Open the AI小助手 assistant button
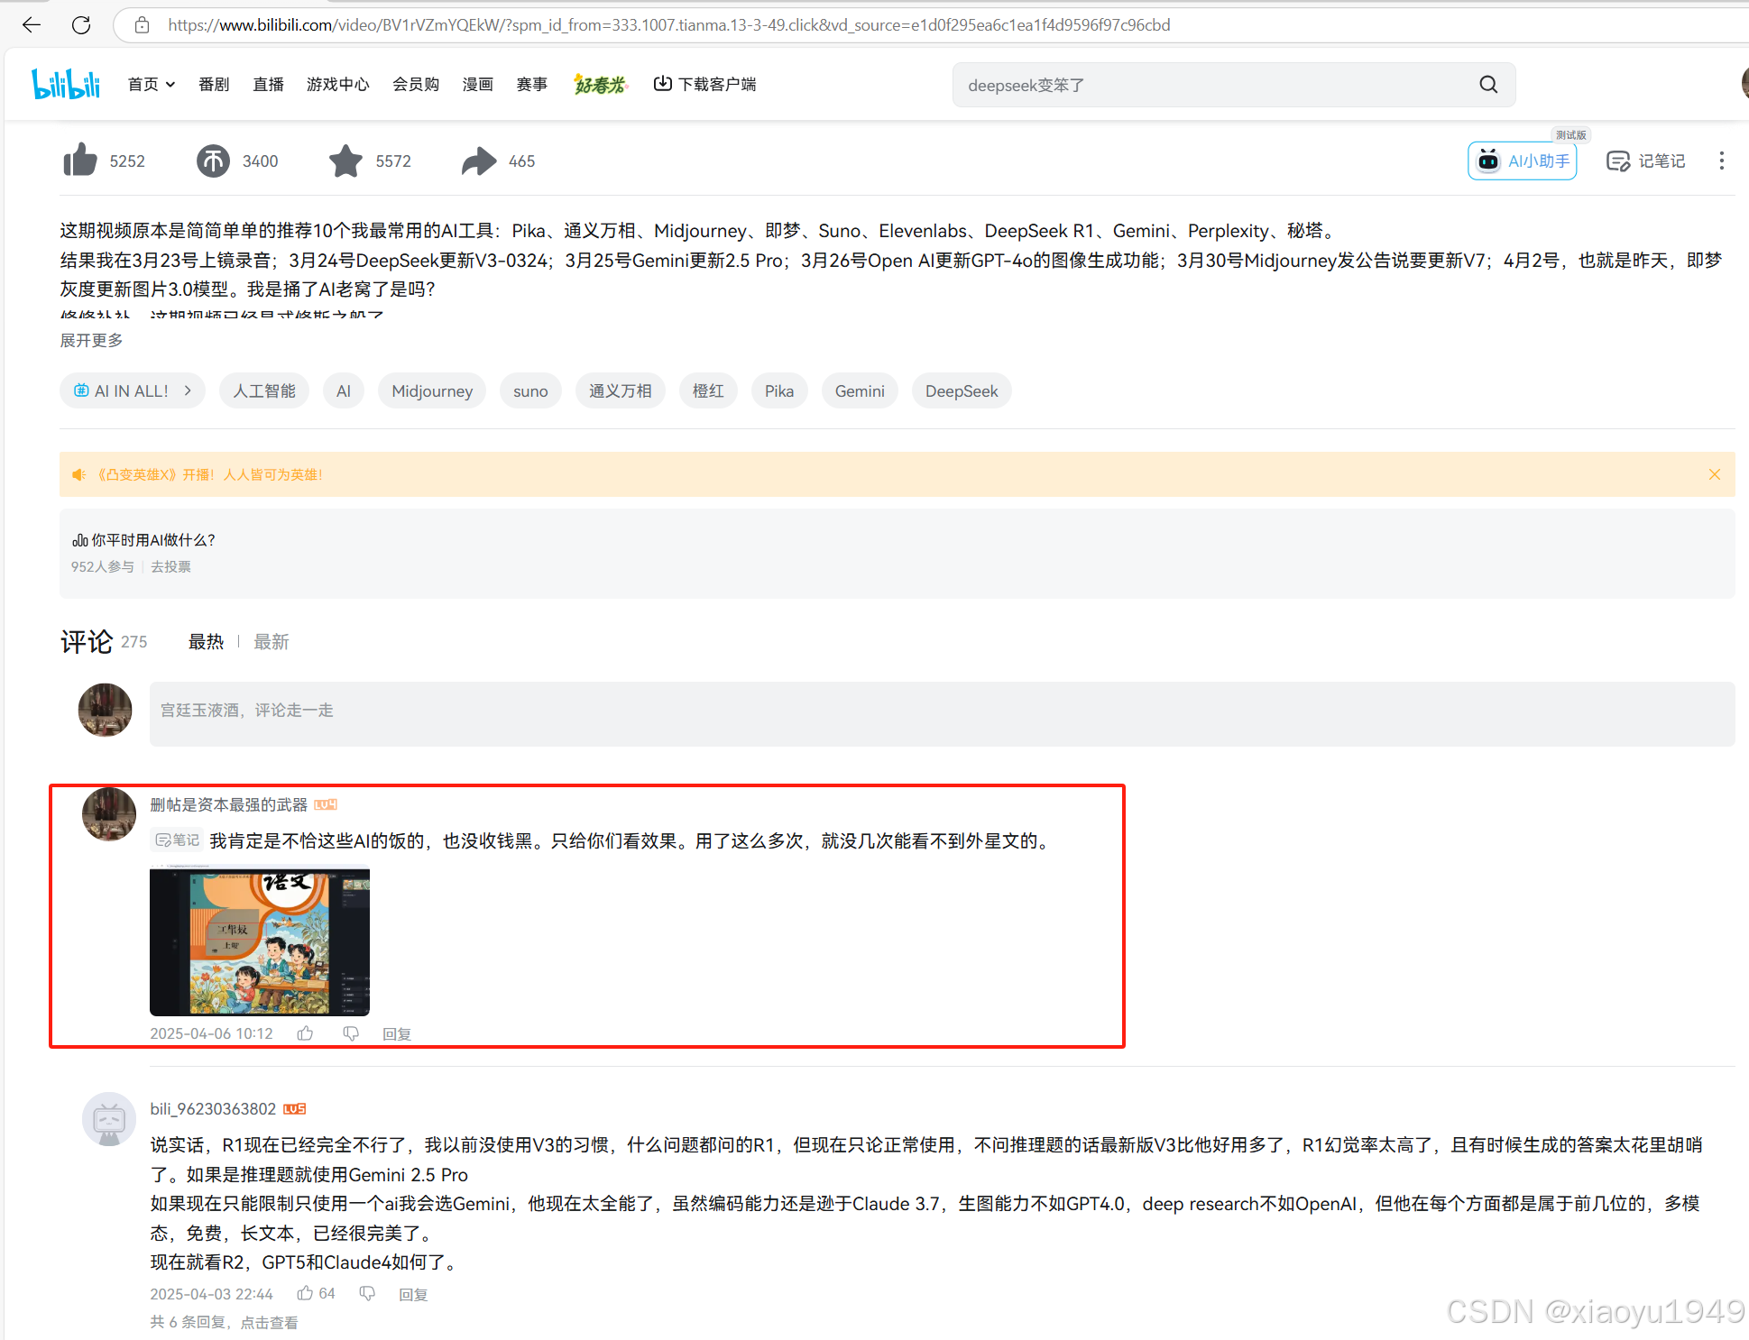1749x1340 pixels. 1523,161
